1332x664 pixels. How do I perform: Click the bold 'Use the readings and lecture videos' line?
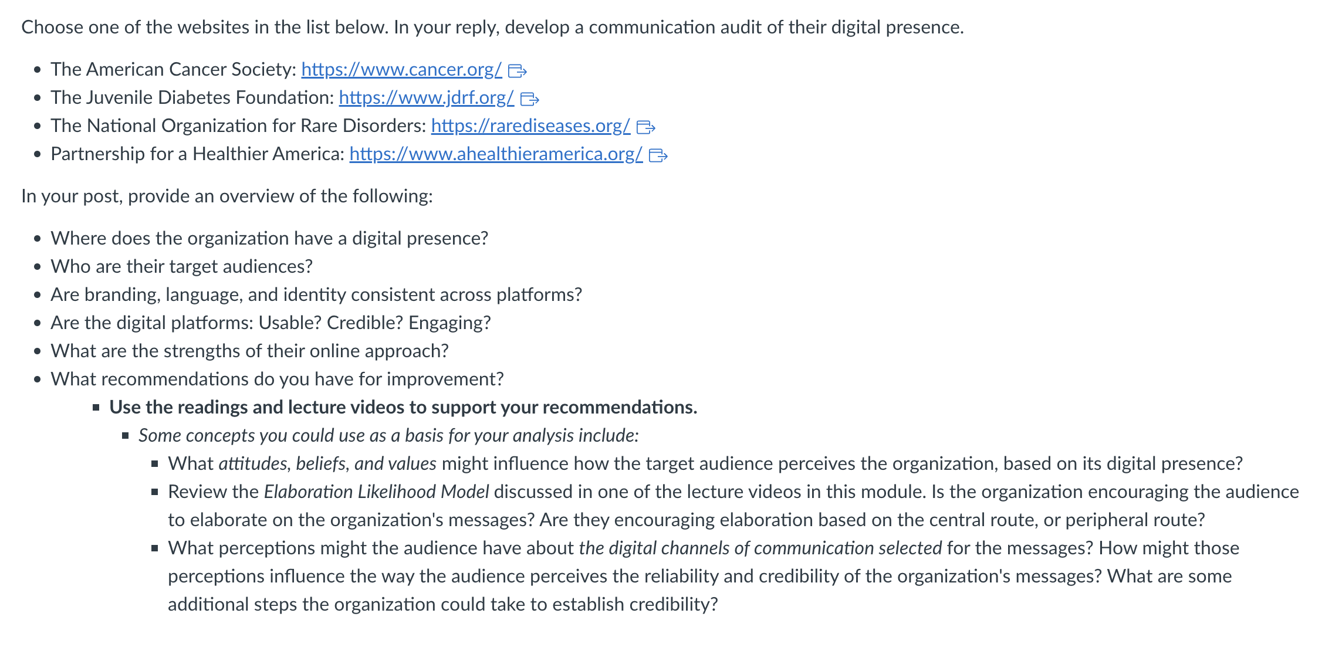point(403,408)
